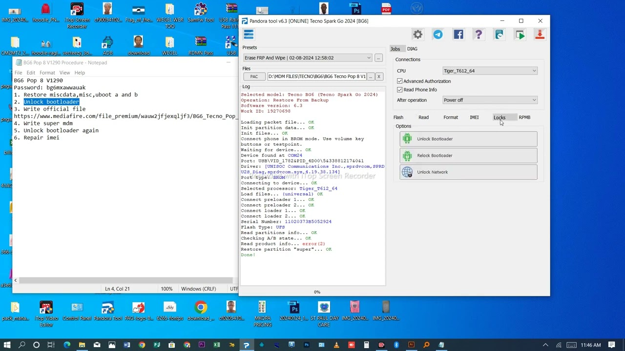The height and width of the screenshot is (351, 625).
Task: Open preset options ellipsis button
Action: click(378, 58)
